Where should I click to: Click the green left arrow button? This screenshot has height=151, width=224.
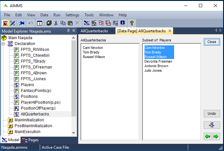tap(208, 136)
